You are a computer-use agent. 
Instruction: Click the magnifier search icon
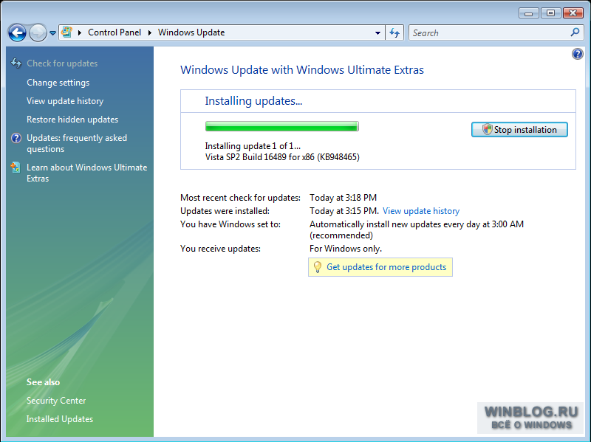pos(575,32)
